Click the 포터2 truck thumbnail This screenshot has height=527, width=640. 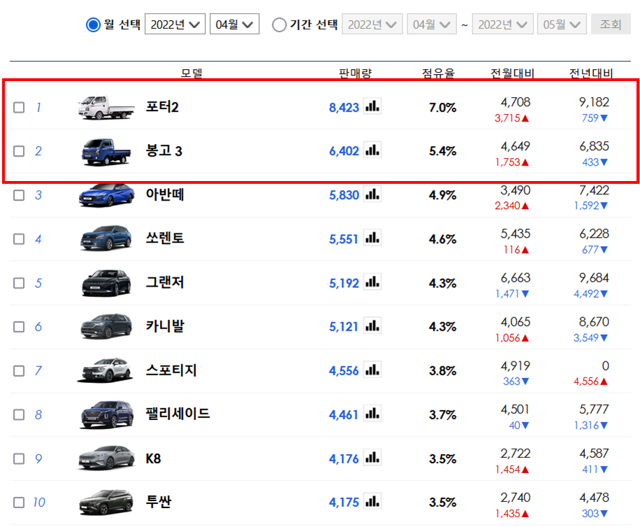(x=106, y=108)
